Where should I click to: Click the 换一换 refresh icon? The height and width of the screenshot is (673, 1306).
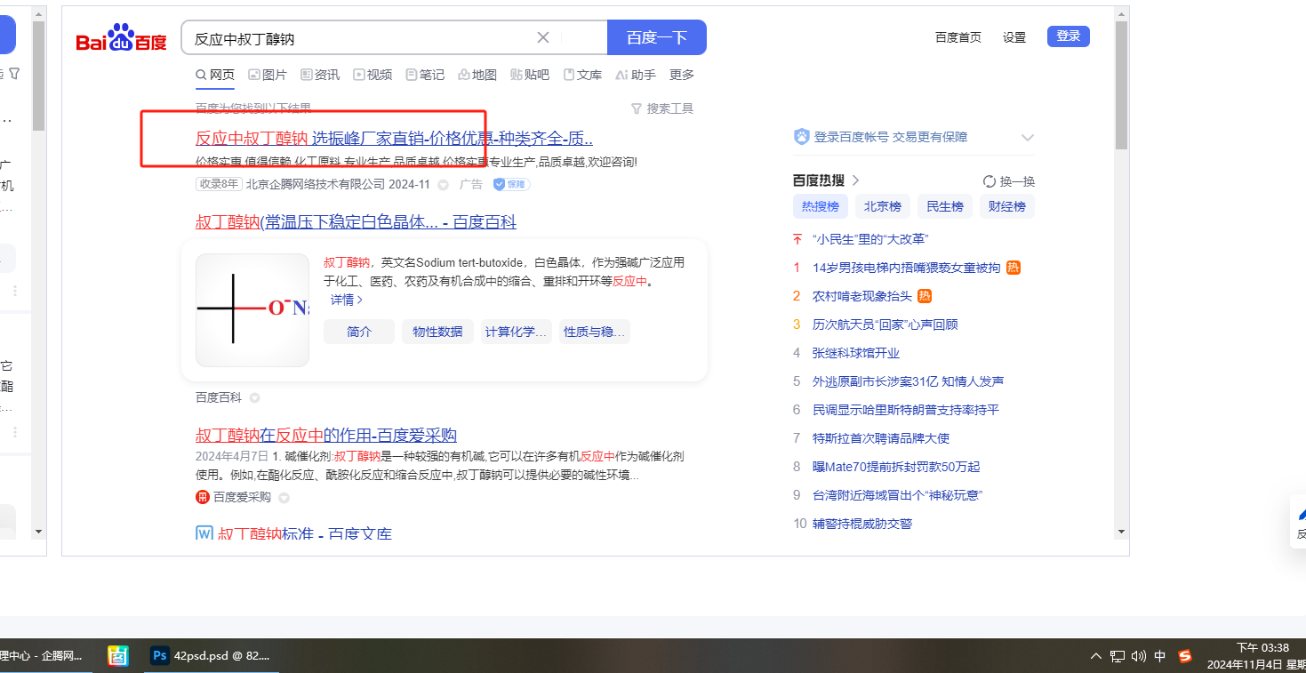pyautogui.click(x=989, y=181)
